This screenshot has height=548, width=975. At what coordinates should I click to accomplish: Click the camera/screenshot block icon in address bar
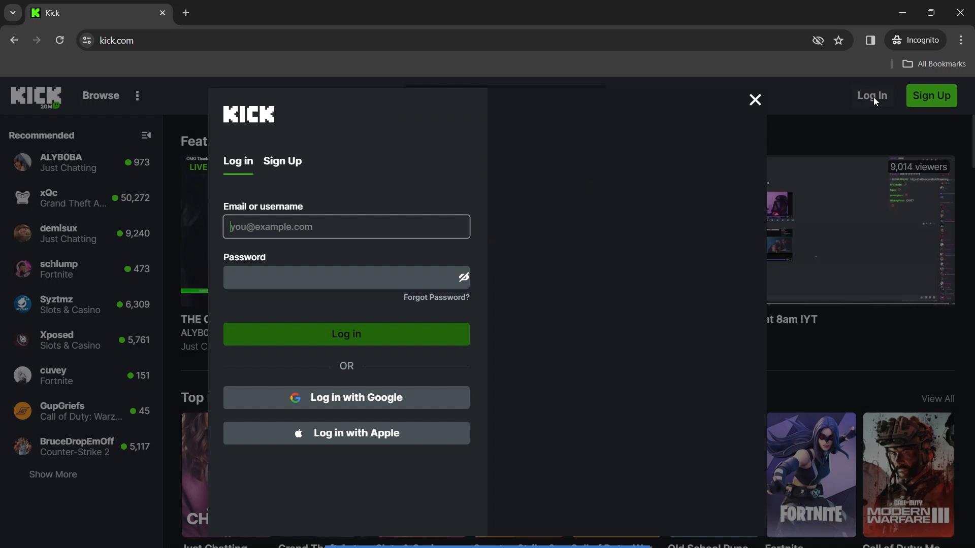818,40
